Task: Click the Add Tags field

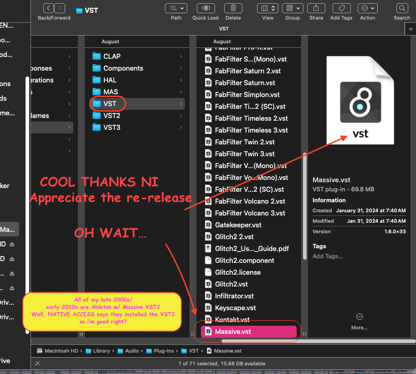Action: pos(328,256)
